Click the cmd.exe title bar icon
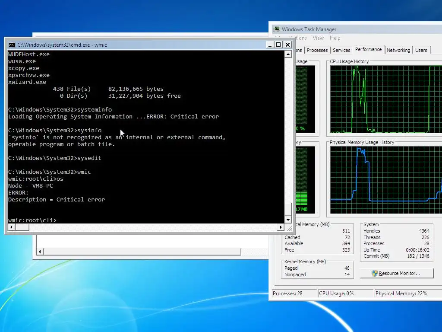The height and width of the screenshot is (332, 442). coord(12,45)
